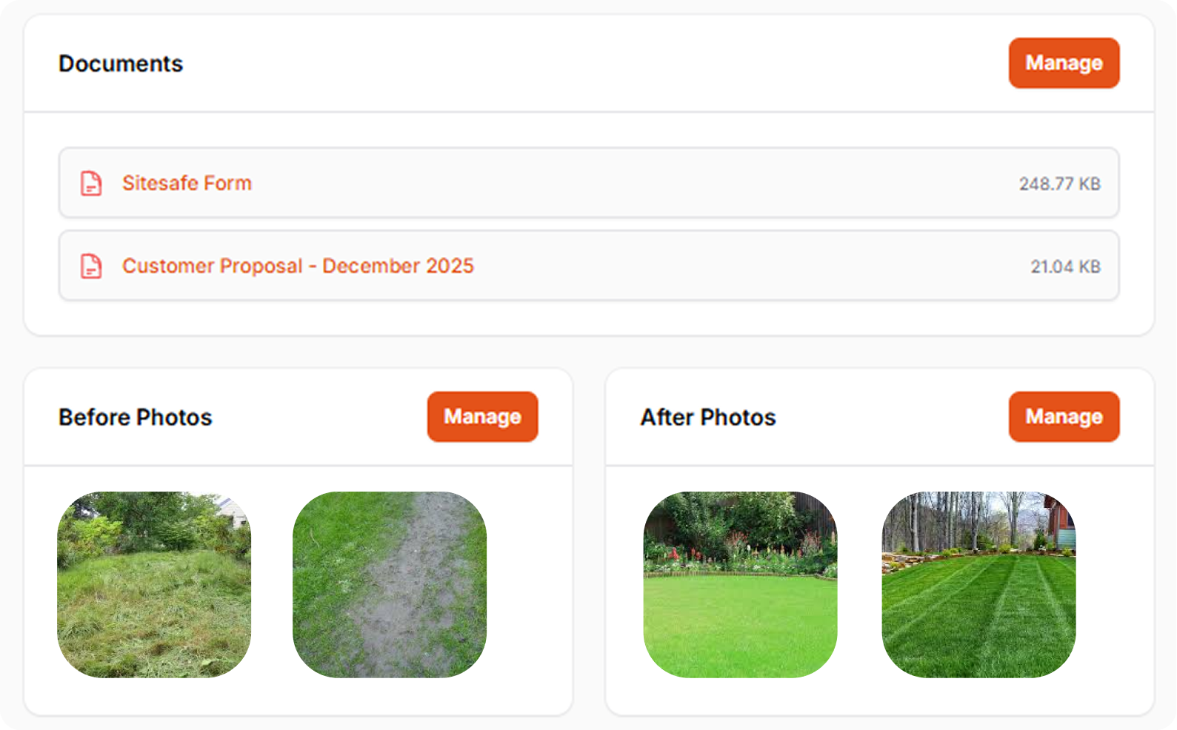Screen dimensions: 1177x730
Task: Click the 248.77 KB file size label
Action: coord(1059,184)
